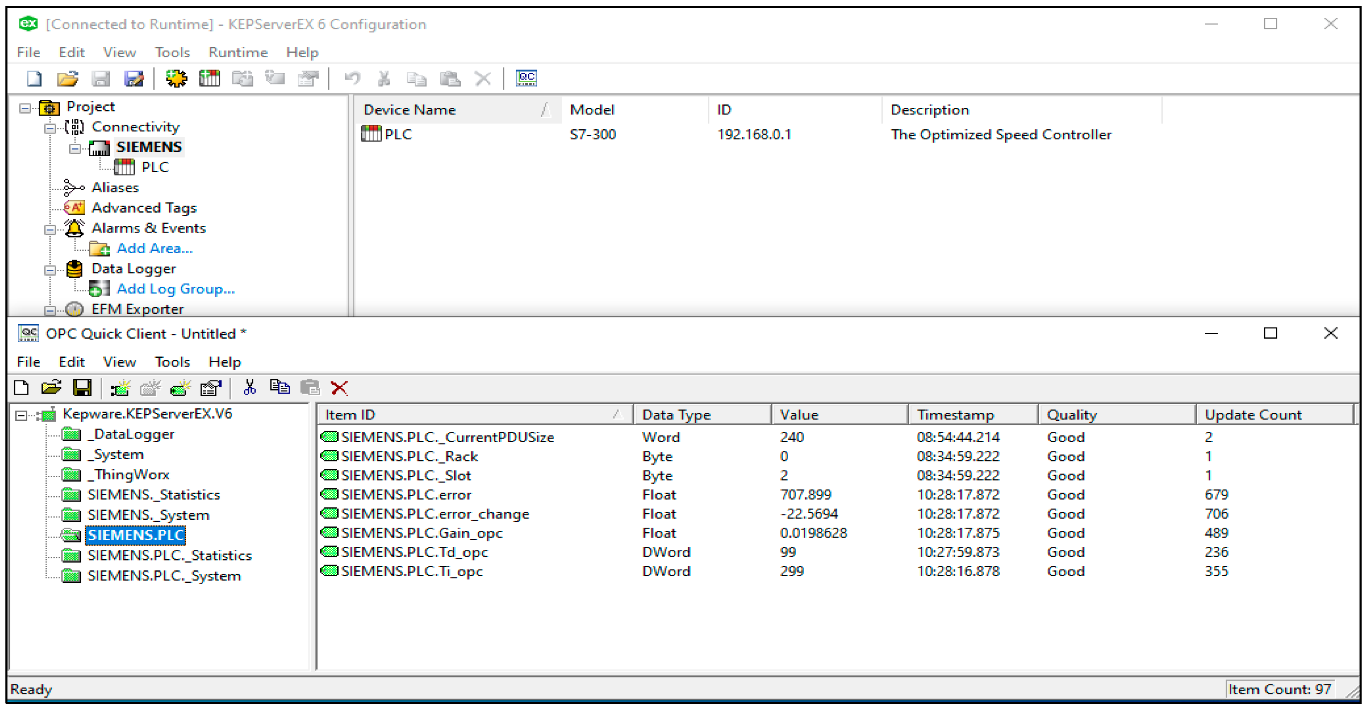Click the Add Log Group link

[x=175, y=289]
